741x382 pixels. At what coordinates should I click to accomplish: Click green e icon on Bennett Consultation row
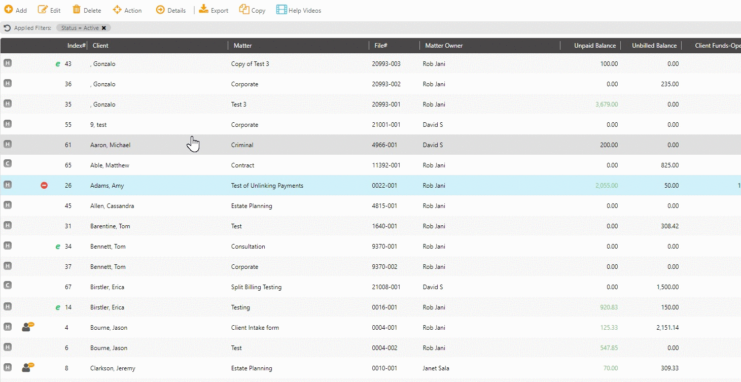pos(58,247)
